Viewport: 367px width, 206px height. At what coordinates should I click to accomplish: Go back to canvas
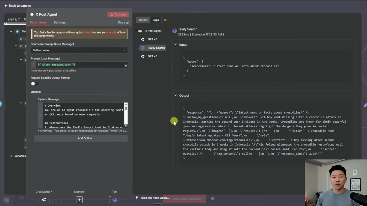click(17, 5)
